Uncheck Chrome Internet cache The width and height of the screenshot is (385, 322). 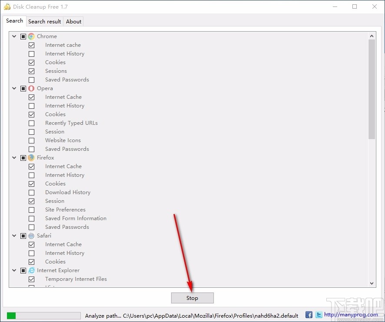coord(31,46)
